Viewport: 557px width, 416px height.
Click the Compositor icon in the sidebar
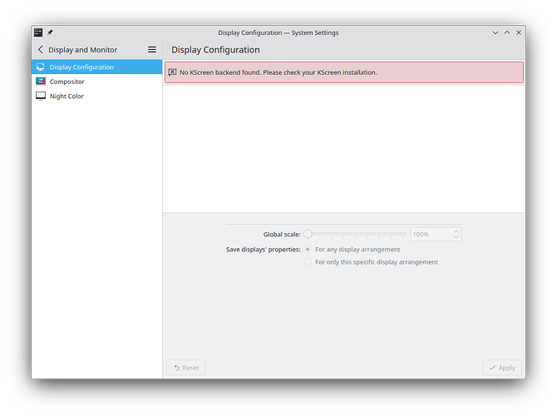click(x=41, y=82)
